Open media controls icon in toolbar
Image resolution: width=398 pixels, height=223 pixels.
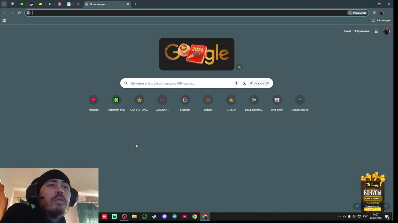(x=374, y=13)
